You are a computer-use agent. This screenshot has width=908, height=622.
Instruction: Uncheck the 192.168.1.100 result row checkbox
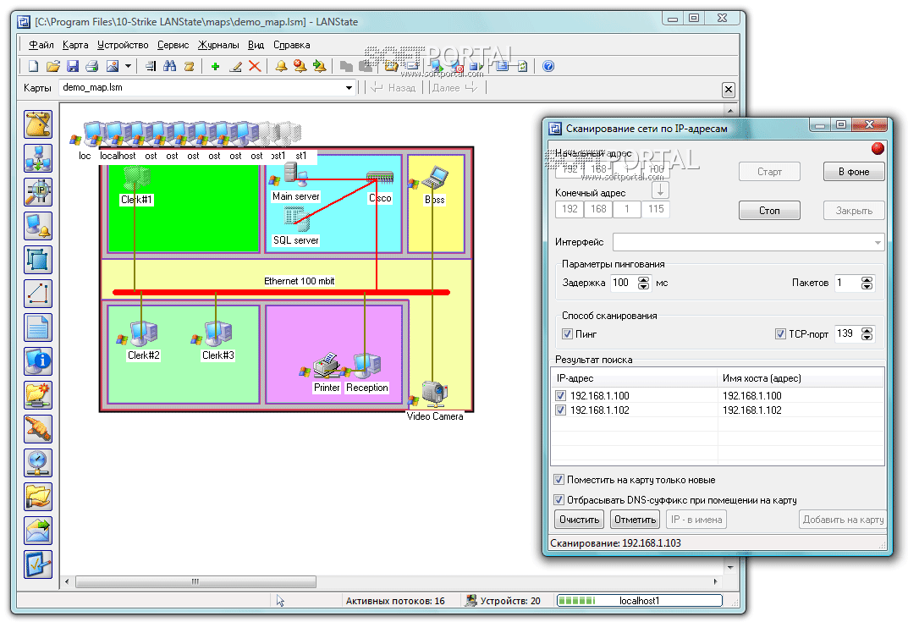(x=560, y=395)
